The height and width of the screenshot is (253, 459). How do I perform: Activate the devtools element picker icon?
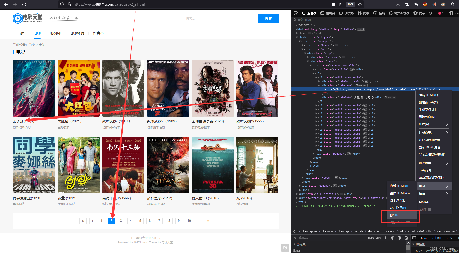pos(296,13)
